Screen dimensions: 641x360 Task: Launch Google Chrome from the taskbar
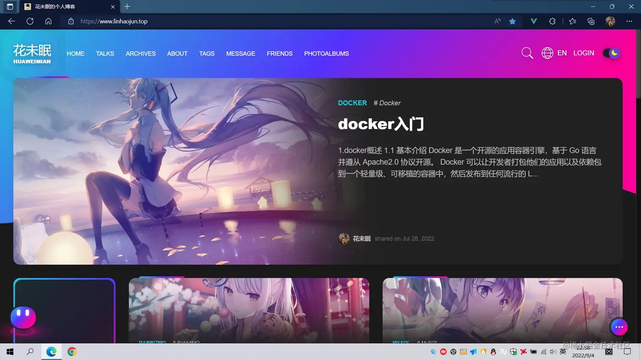(x=72, y=352)
